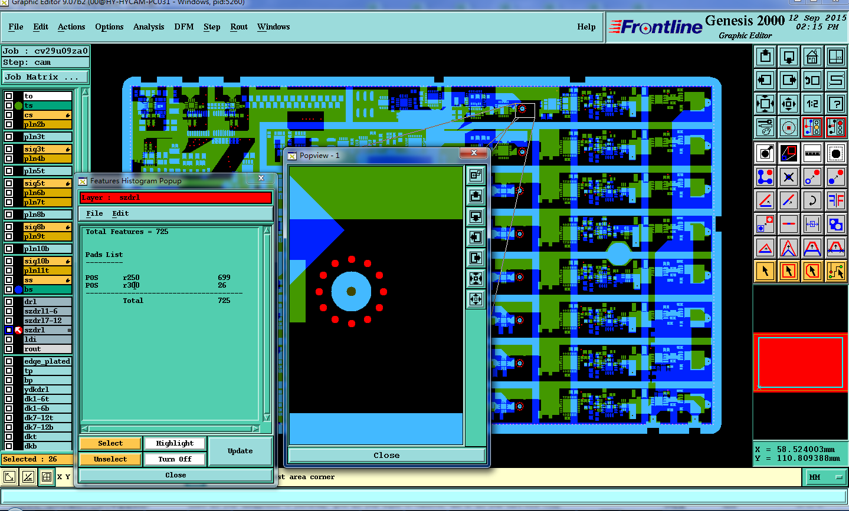Click the pan left view icon
This screenshot has height=511, width=849.
coord(765,80)
